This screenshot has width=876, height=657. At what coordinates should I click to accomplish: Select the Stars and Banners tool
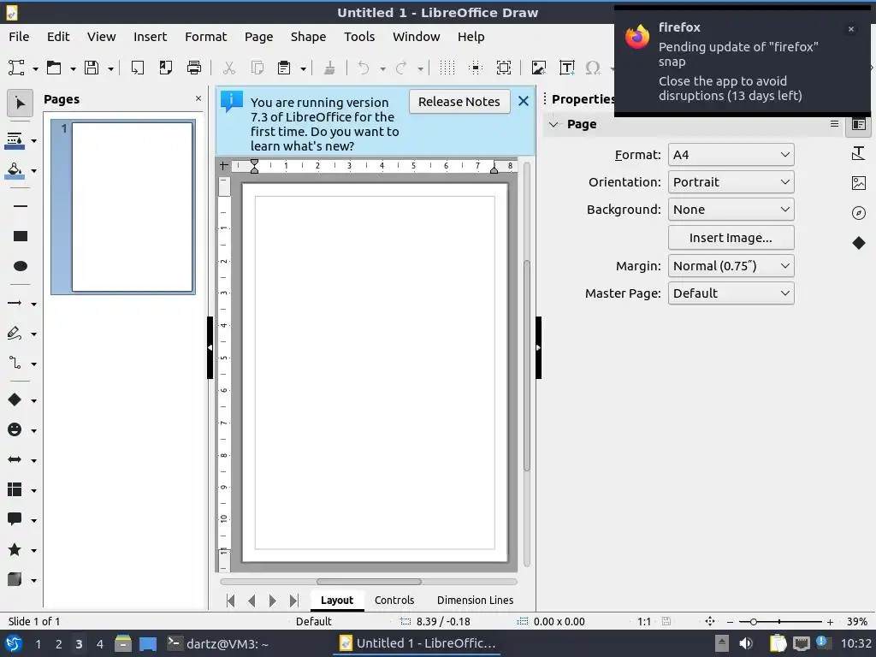15,550
